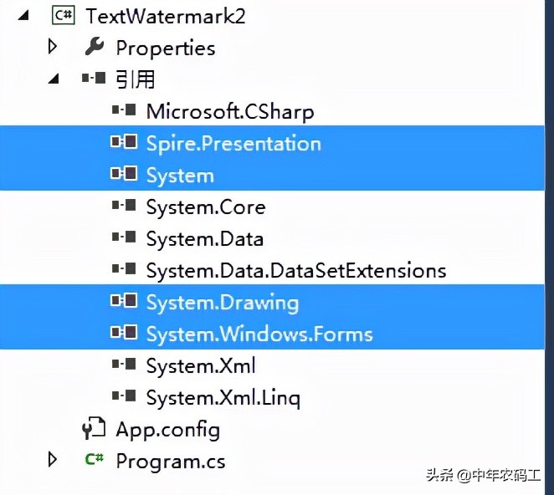Collapse the 引用 references node
The image size is (554, 495).
[53, 79]
